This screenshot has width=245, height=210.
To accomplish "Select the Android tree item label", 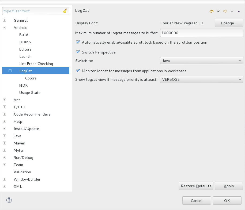I will coord(20,28).
